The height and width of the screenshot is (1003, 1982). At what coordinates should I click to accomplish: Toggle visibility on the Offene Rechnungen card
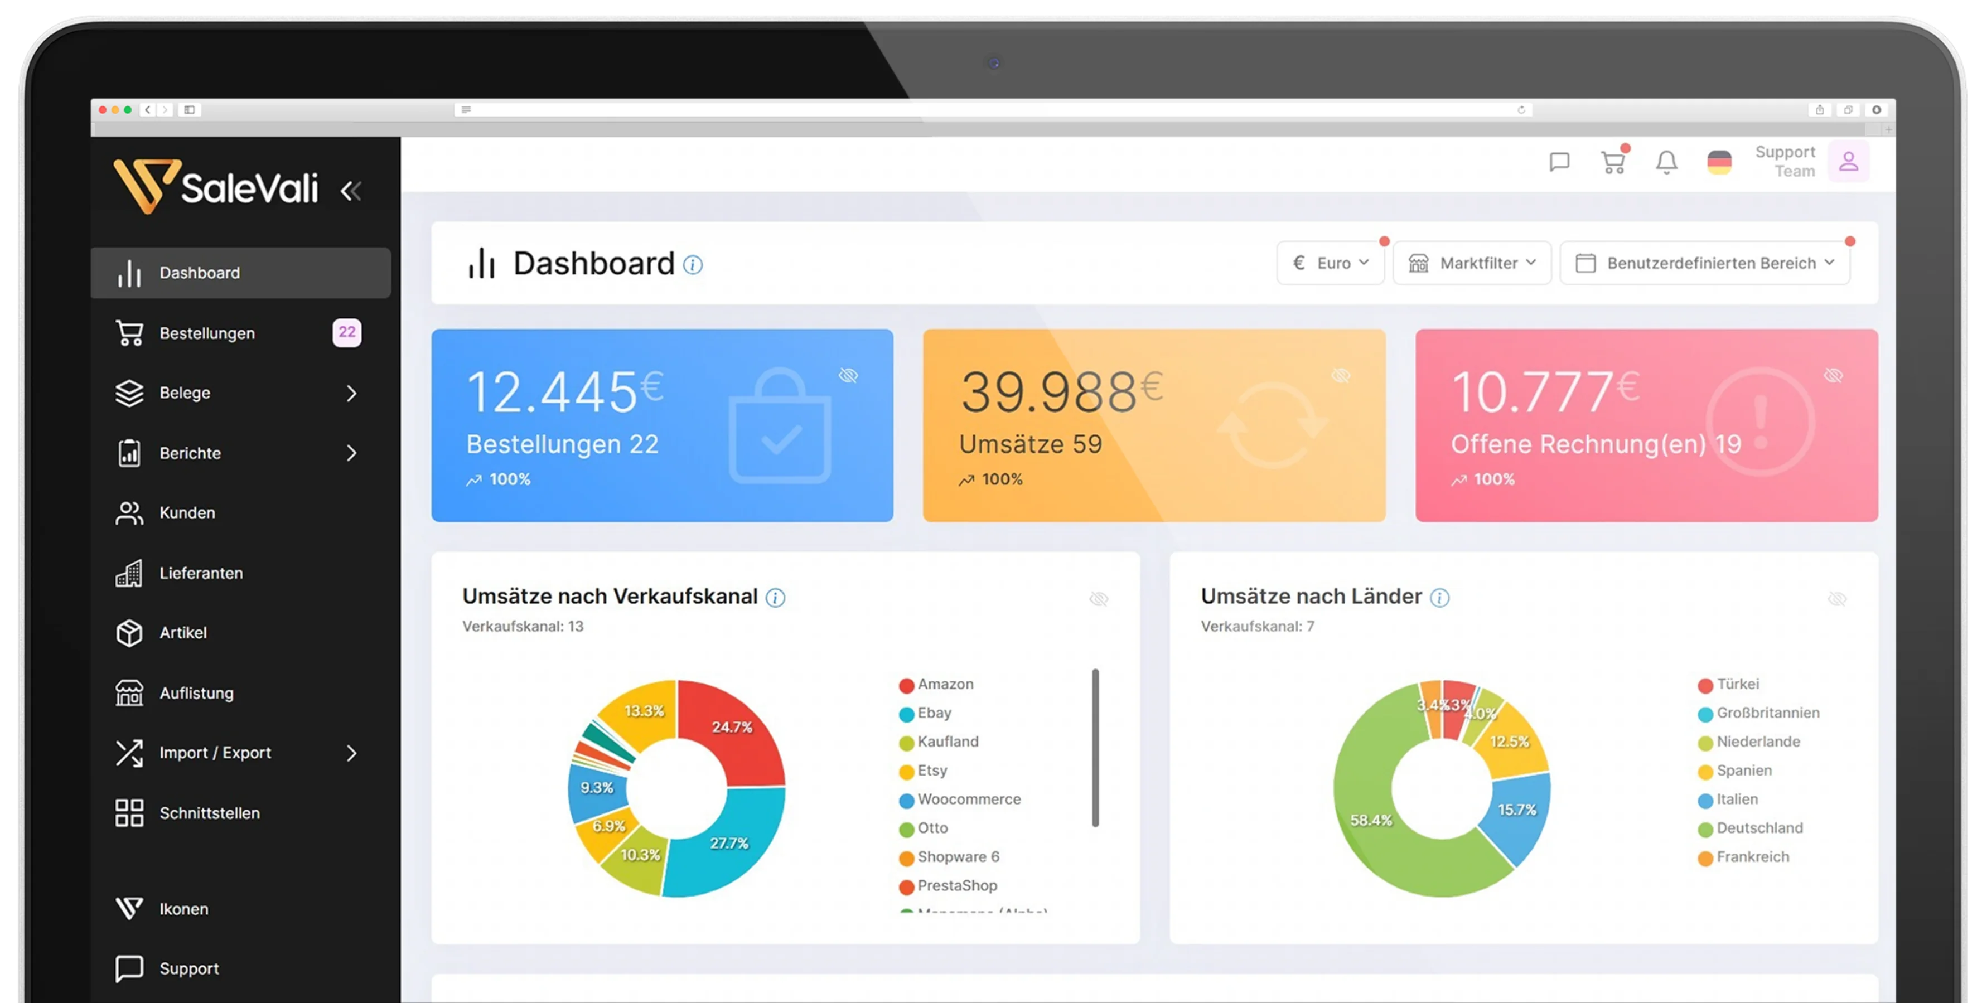pos(1833,375)
